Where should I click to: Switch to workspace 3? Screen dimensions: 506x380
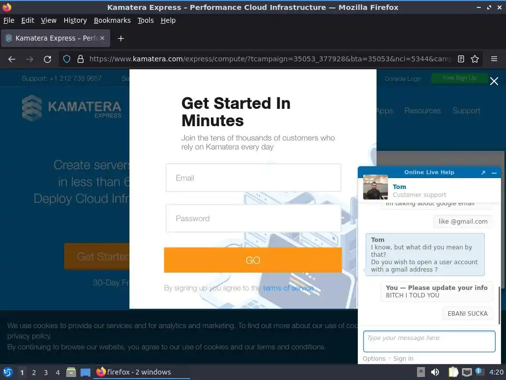(46, 373)
